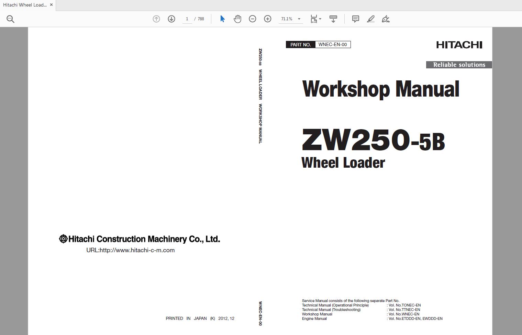Zoom in using the plus icon
This screenshot has height=335, width=522.
click(267, 19)
